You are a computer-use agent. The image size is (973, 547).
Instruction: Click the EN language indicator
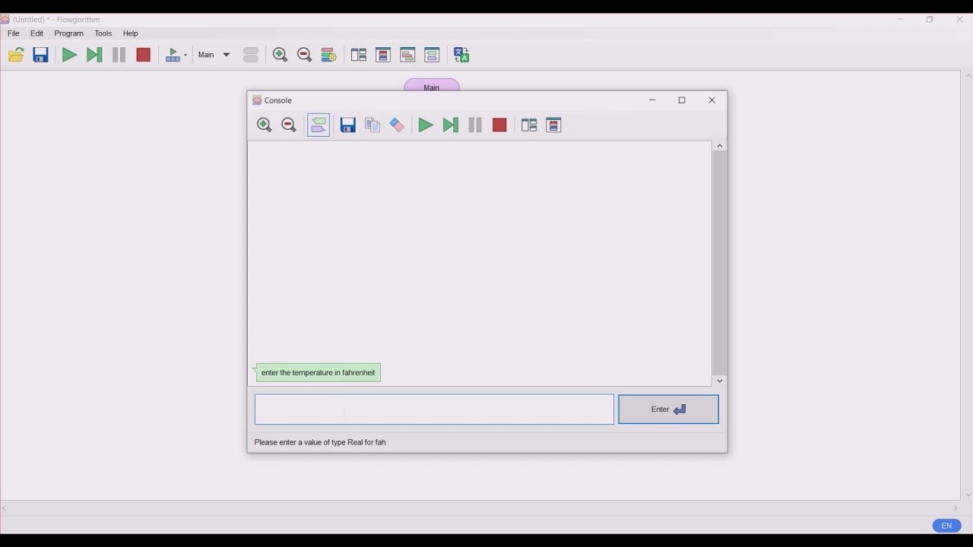tap(946, 526)
